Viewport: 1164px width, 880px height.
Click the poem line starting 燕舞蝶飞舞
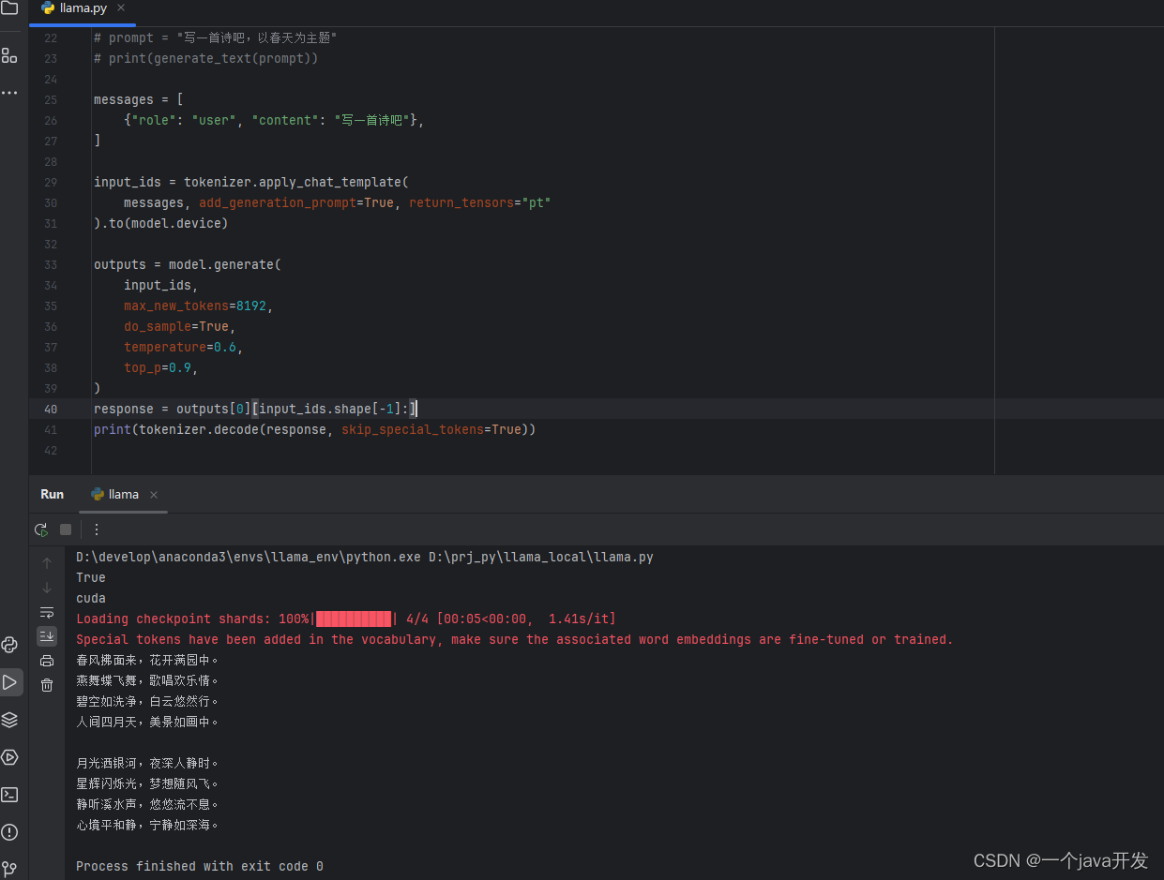click(x=148, y=680)
